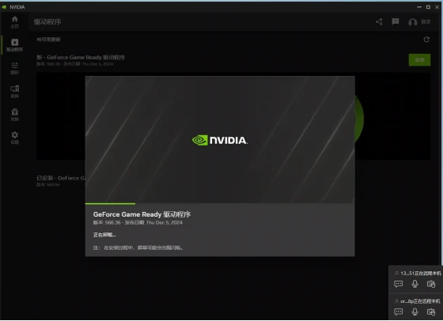Viewport: 443px width, 321px height.
Task: Click the NVIDIA logo in install dialog
Action: click(x=220, y=140)
